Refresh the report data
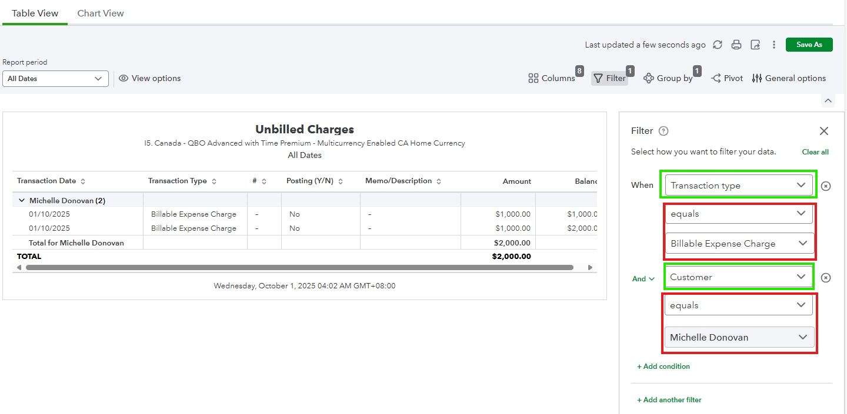 (718, 45)
